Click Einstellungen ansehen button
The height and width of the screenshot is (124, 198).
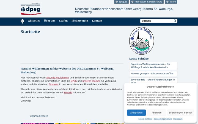181,113
